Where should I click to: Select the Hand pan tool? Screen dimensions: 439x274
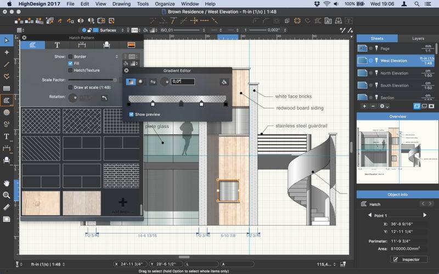tap(7, 183)
